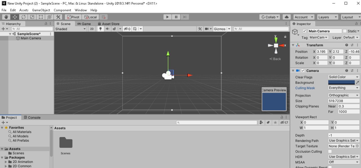Lock the Project panel
The image size is (361, 168).
click(281, 117)
